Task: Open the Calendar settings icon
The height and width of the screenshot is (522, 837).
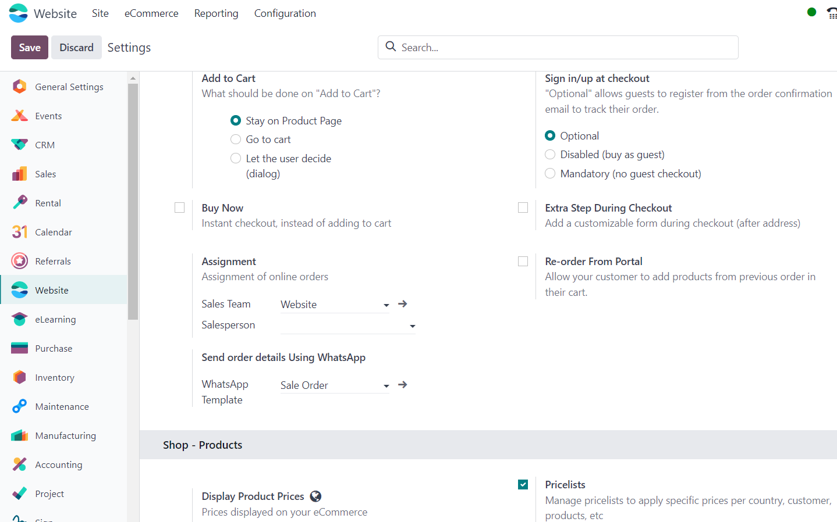Action: tap(19, 232)
